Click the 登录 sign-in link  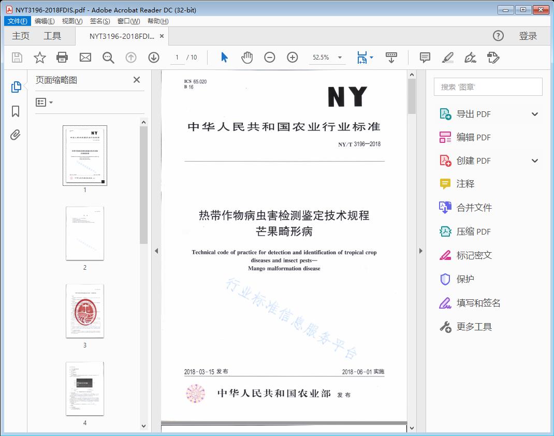pos(529,36)
